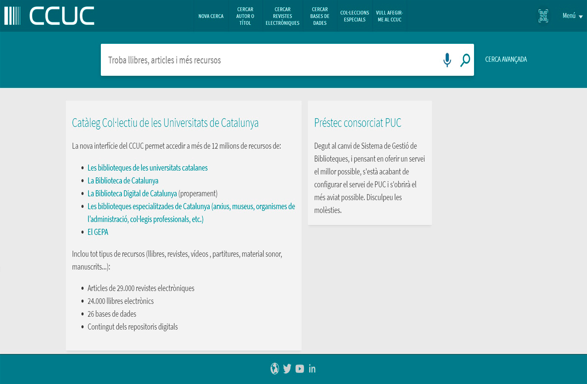Screen dimensions: 587x384
Task: Open the LinkedIn icon in footer
Action: [x=312, y=369]
